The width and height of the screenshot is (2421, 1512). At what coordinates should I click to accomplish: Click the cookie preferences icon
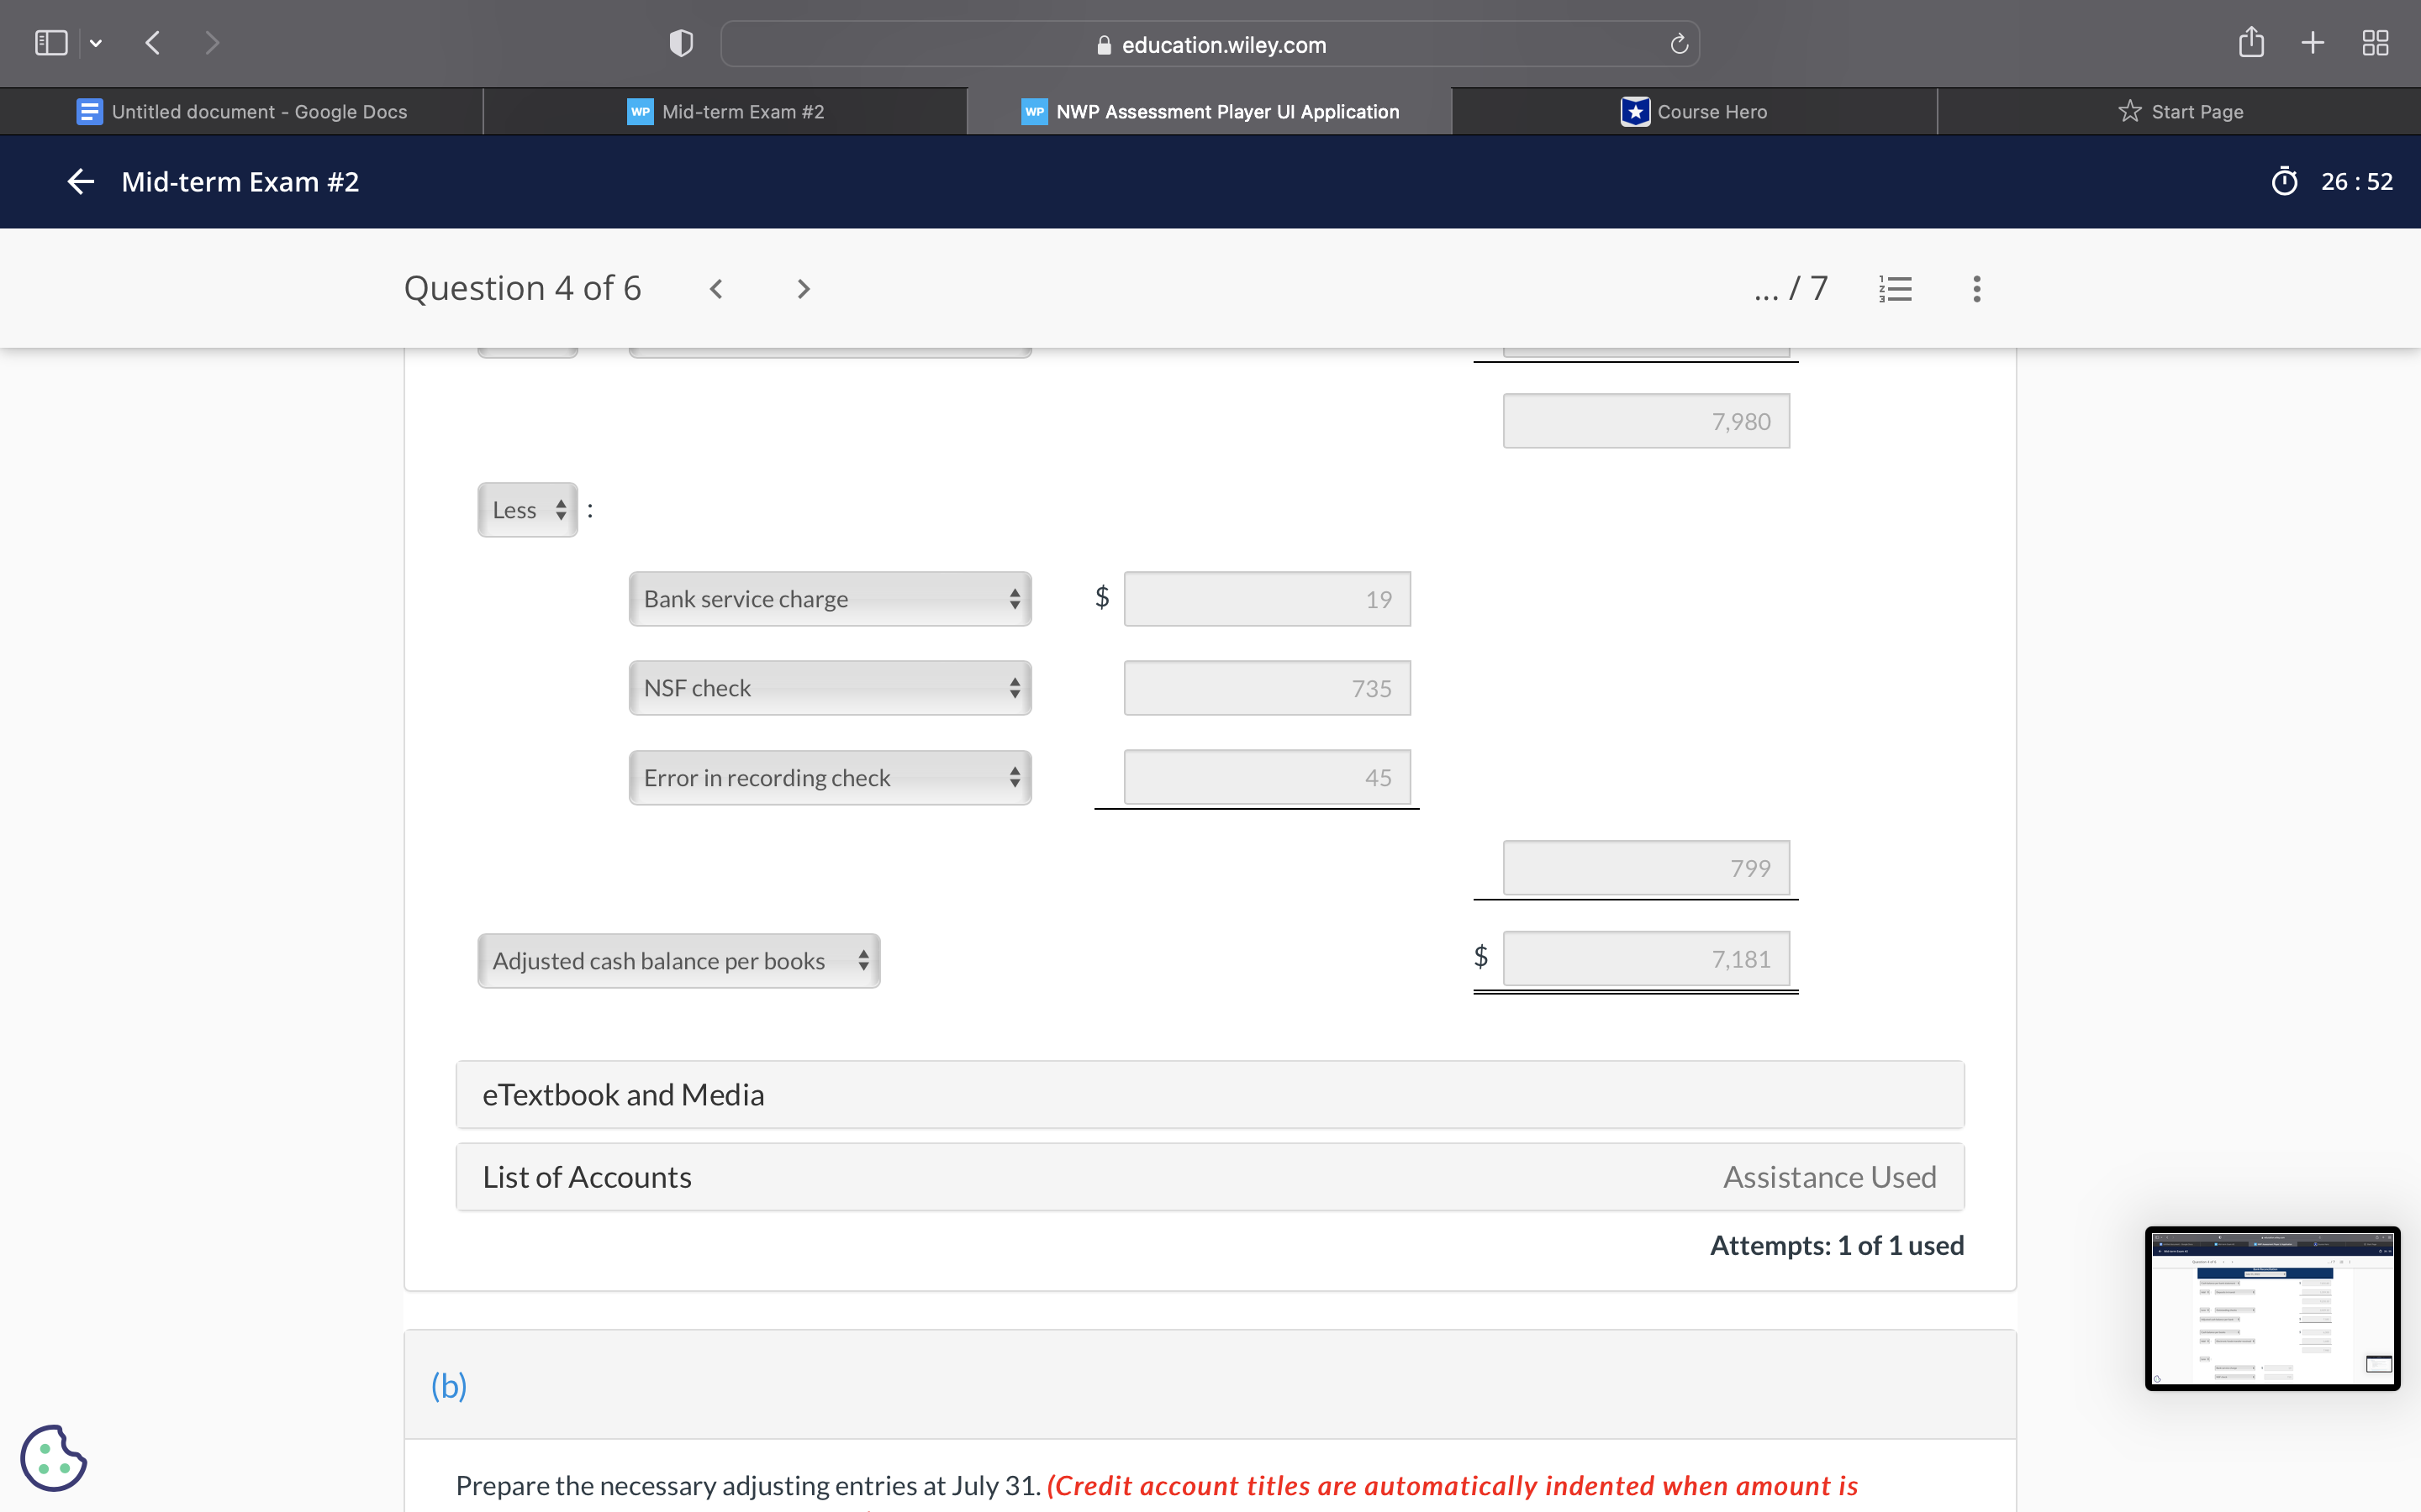(53, 1457)
